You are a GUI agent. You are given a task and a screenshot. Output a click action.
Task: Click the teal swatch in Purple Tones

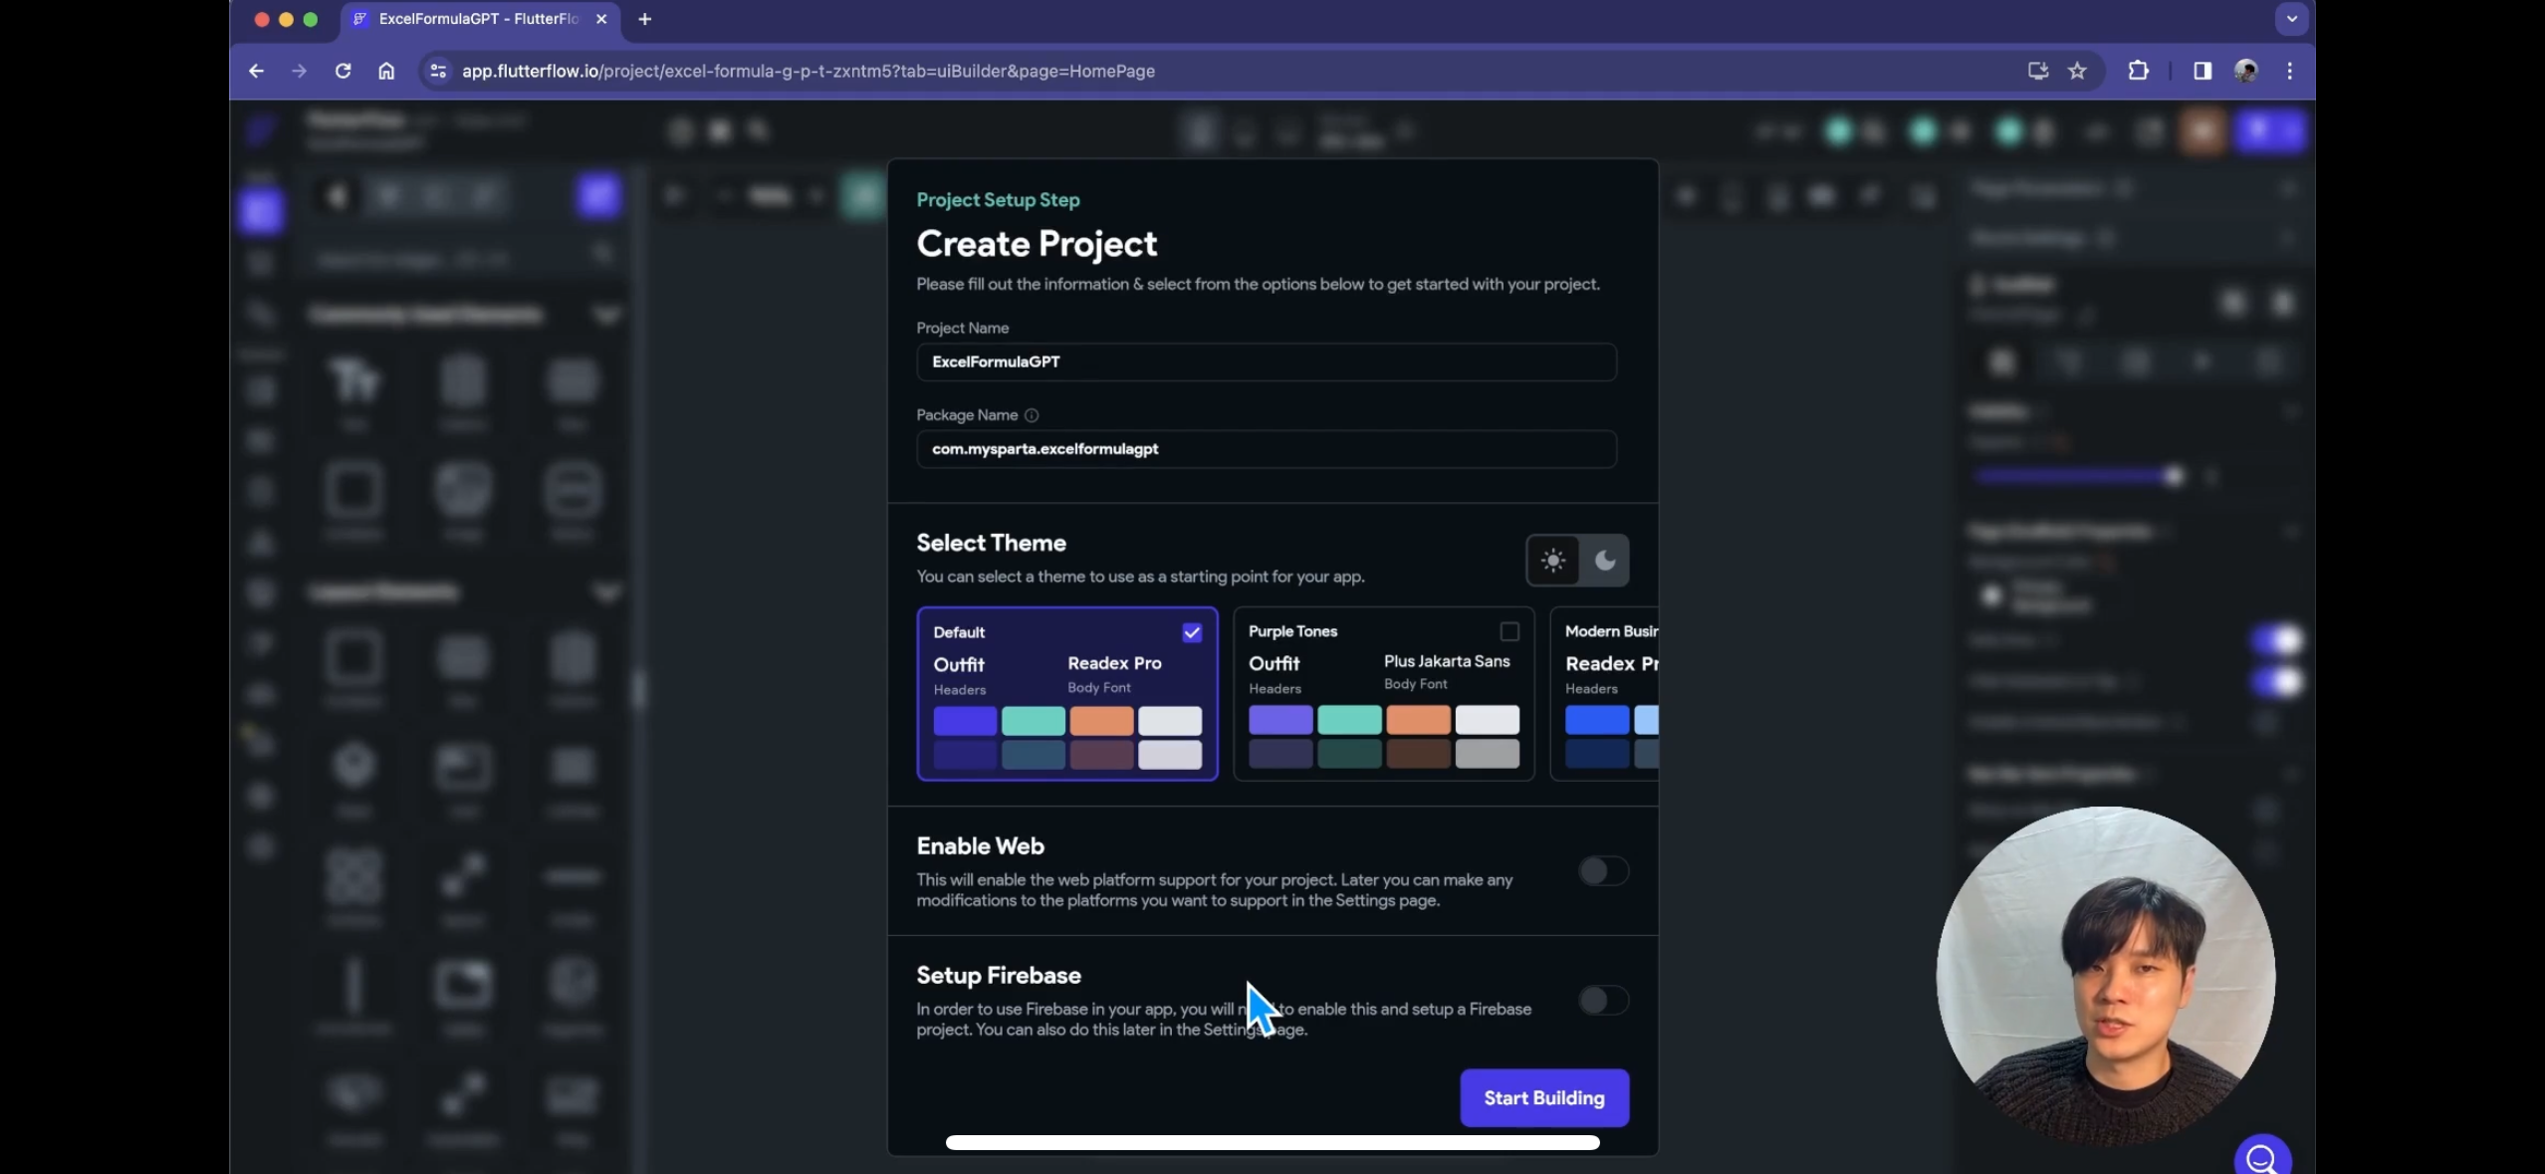[x=1349, y=719]
